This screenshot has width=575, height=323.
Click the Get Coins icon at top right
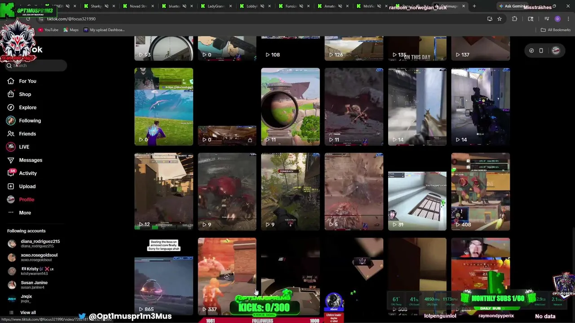click(531, 51)
